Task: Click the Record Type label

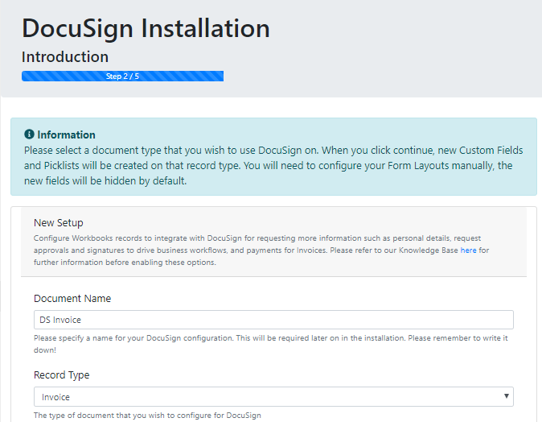Action: point(62,375)
